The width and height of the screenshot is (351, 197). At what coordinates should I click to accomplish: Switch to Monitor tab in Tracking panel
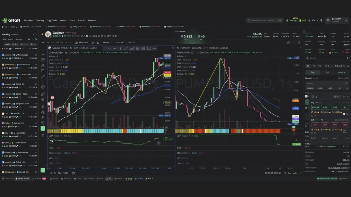(x=15, y=34)
